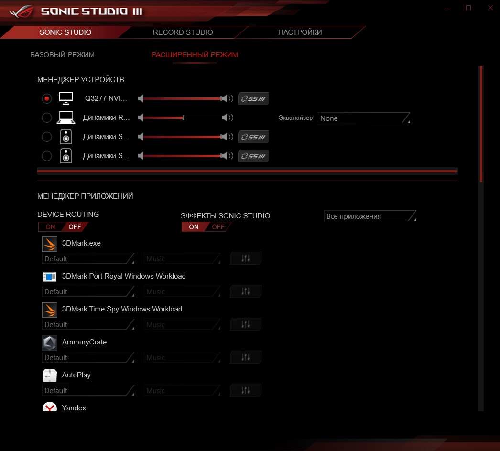
Task: Click the speaker icon of the second Динамики S device
Action: point(66,156)
